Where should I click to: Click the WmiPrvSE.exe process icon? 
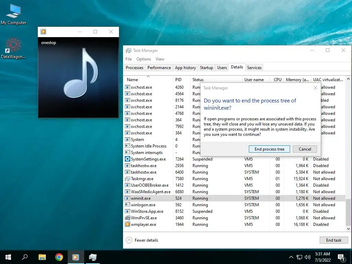click(x=128, y=218)
